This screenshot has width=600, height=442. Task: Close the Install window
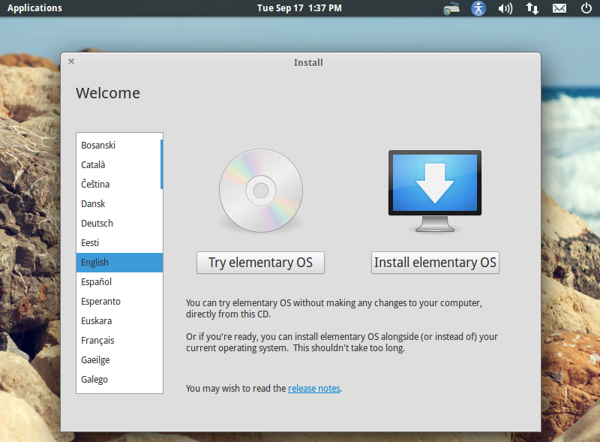(71, 62)
